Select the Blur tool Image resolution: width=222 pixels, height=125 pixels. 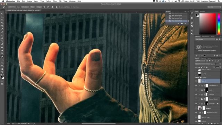(2, 50)
